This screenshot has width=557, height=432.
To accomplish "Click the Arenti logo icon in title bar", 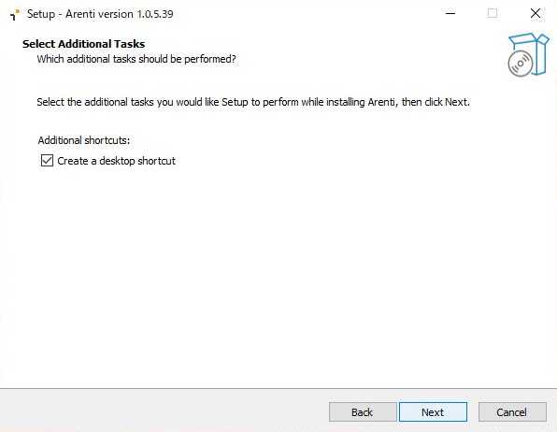I will tap(15, 14).
